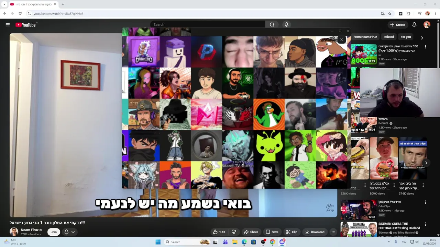Open Discord from the taskbar
Viewport: 440px width, 247px height.
tap(282, 242)
